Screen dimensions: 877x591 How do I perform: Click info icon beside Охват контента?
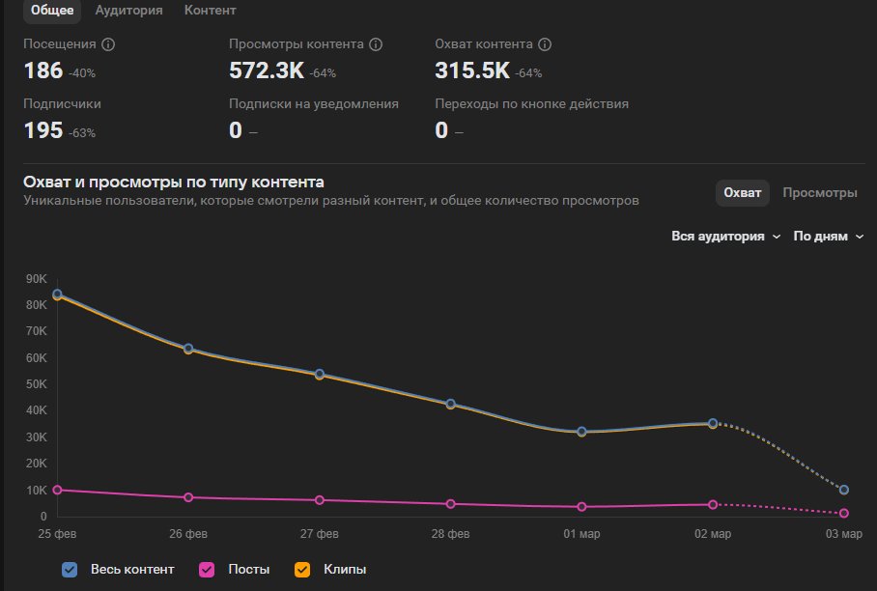coord(545,44)
